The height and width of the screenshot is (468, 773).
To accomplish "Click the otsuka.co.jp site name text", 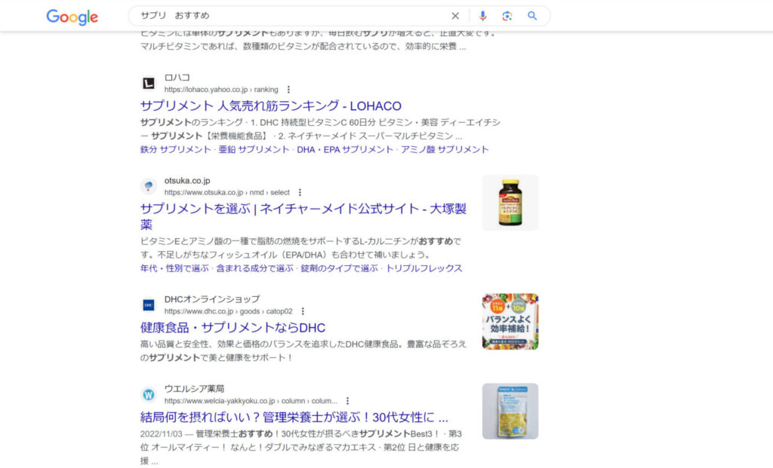I will pyautogui.click(x=187, y=181).
